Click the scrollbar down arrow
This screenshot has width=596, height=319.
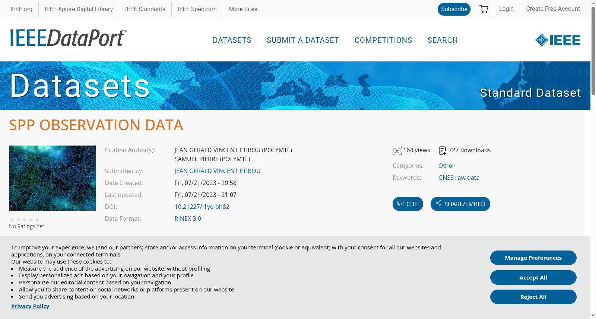point(593,316)
